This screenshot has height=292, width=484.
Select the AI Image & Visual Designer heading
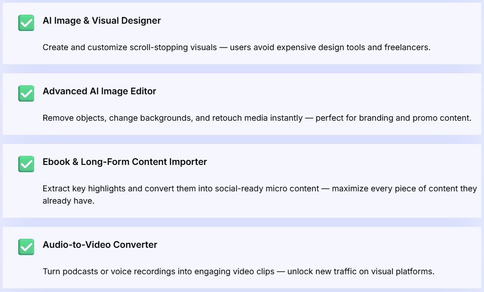click(102, 20)
